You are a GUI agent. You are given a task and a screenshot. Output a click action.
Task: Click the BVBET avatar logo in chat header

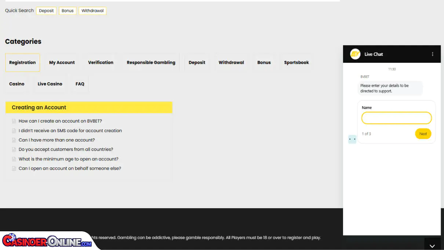coord(355,54)
